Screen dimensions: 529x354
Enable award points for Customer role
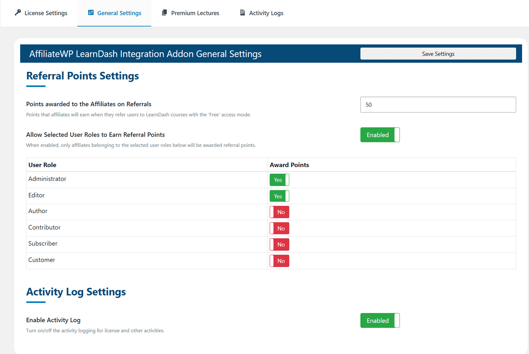[x=279, y=261]
